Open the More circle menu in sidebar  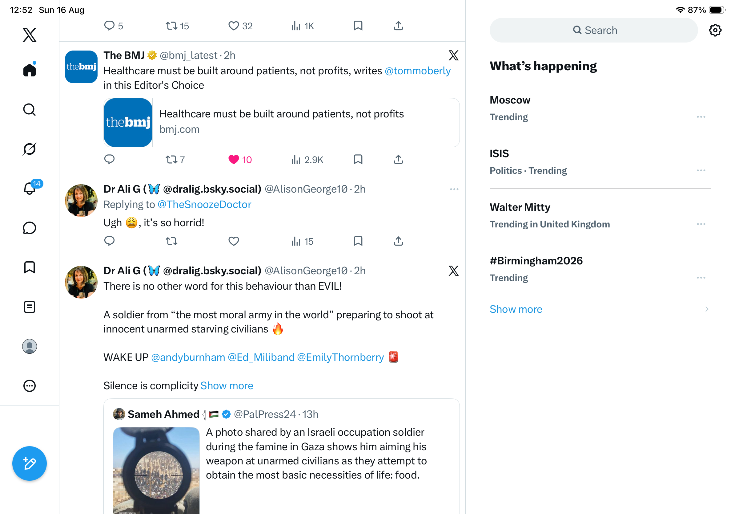point(30,386)
